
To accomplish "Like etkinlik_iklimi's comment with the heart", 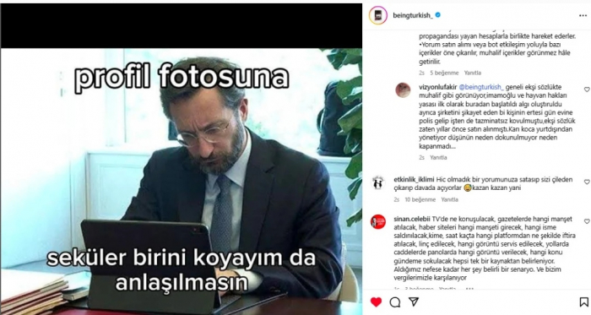I will click(587, 182).
